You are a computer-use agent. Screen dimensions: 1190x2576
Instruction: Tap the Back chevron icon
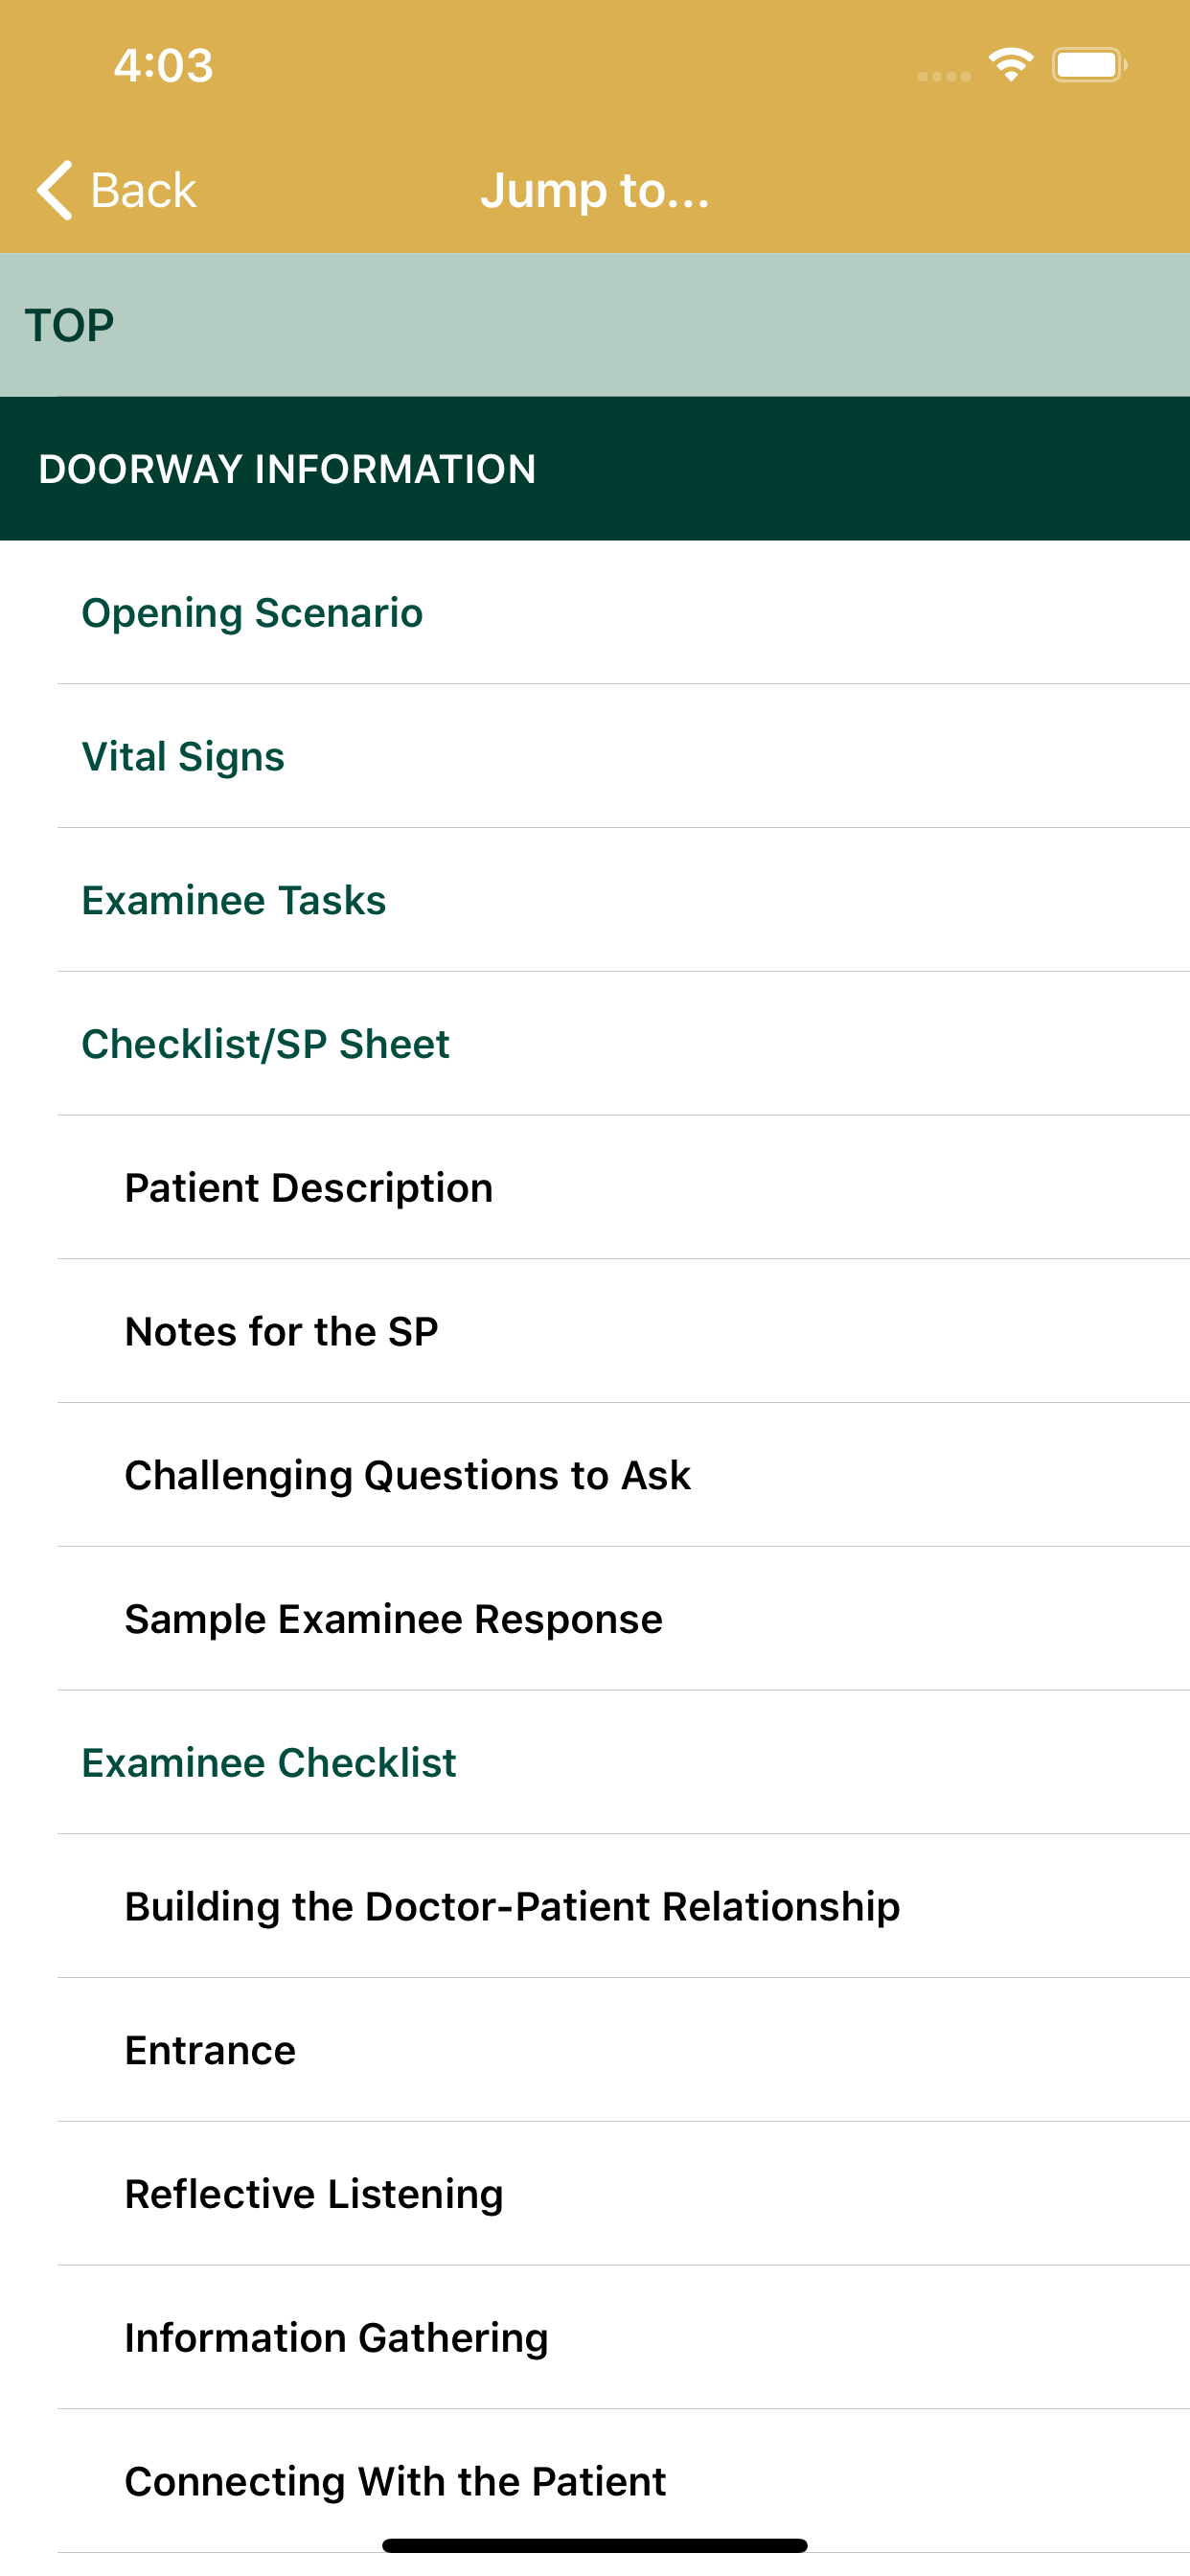(55, 189)
